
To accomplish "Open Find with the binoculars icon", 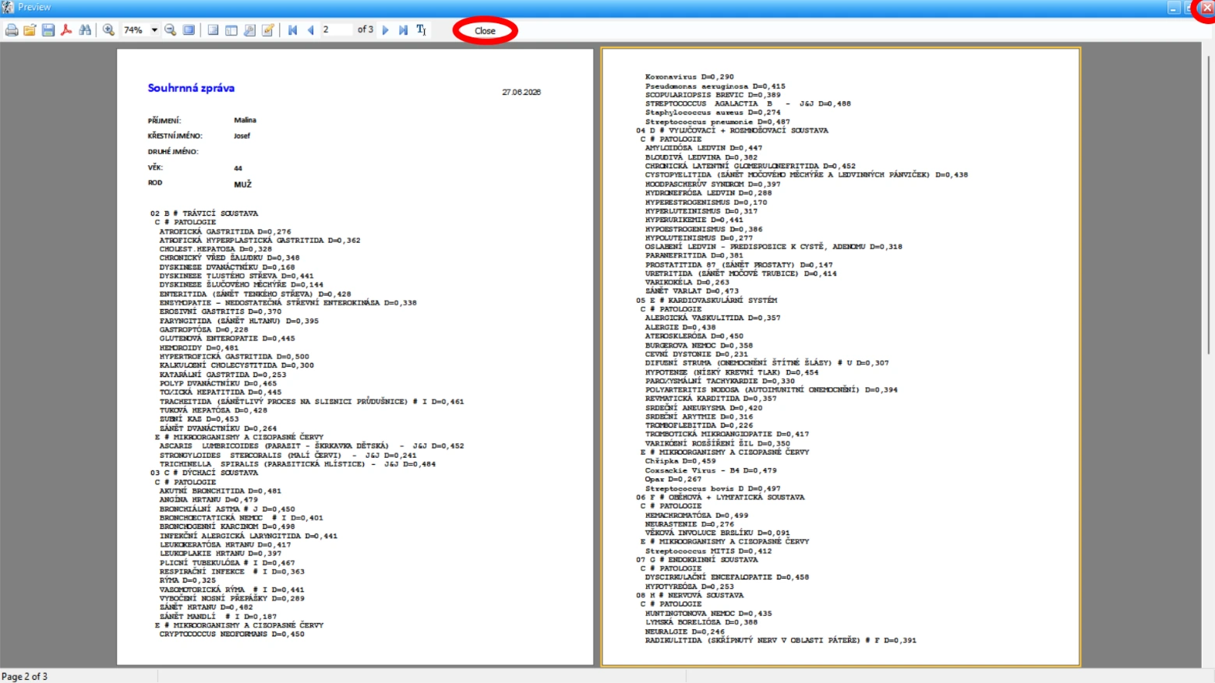I will (x=85, y=30).
